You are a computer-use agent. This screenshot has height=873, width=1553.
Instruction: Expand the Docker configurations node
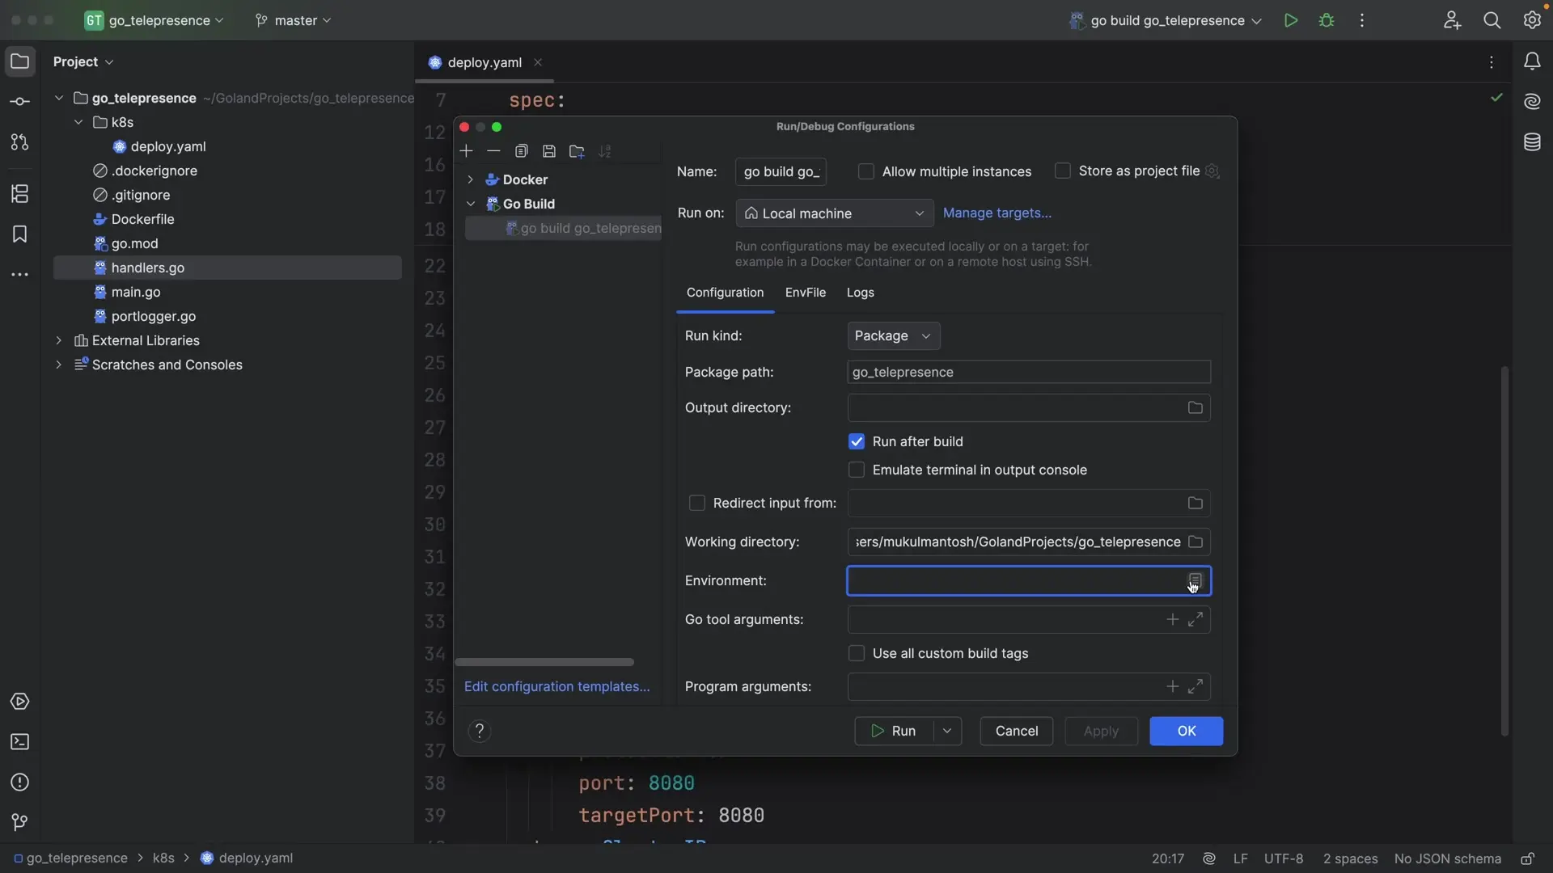point(470,179)
